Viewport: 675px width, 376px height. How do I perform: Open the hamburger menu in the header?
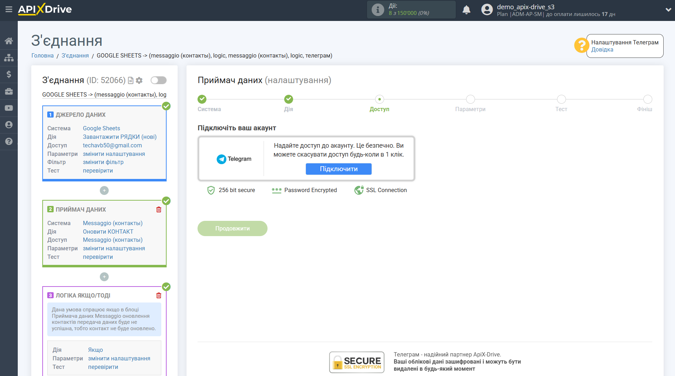[x=9, y=10]
